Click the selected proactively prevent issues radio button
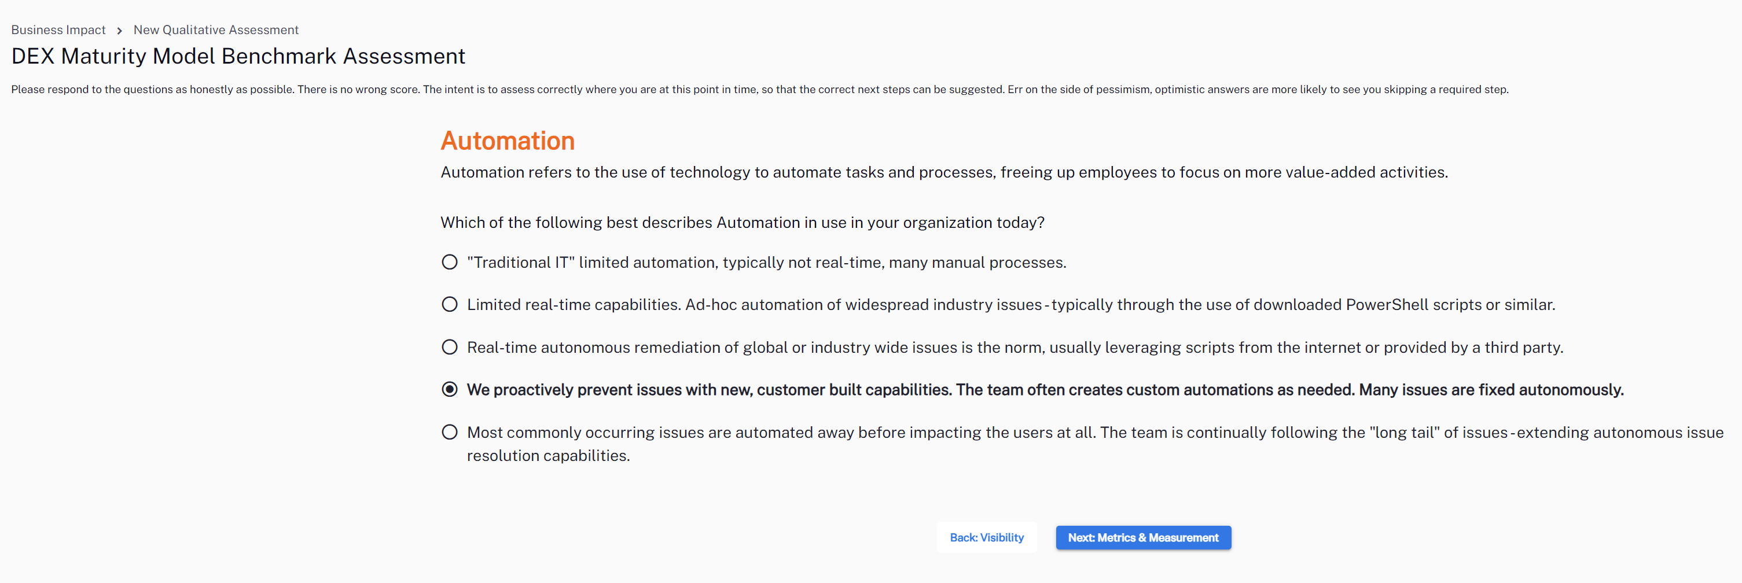The width and height of the screenshot is (1742, 583). tap(450, 390)
